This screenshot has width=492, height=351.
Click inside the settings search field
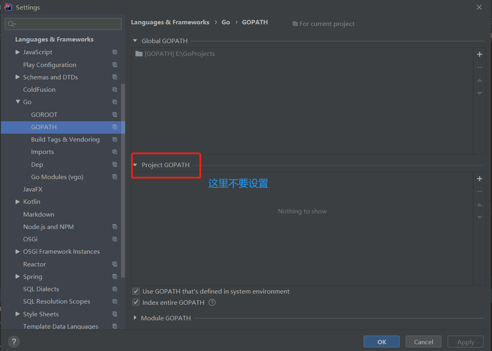click(x=63, y=24)
